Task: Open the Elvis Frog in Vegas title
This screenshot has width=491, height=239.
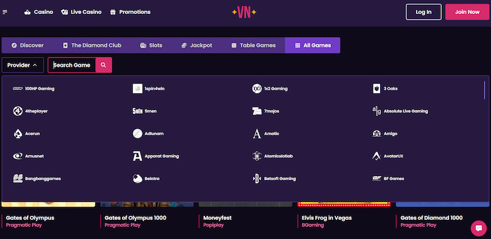Action: 326,218
